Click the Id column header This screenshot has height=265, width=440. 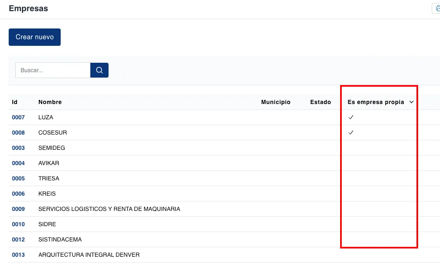pyautogui.click(x=15, y=102)
